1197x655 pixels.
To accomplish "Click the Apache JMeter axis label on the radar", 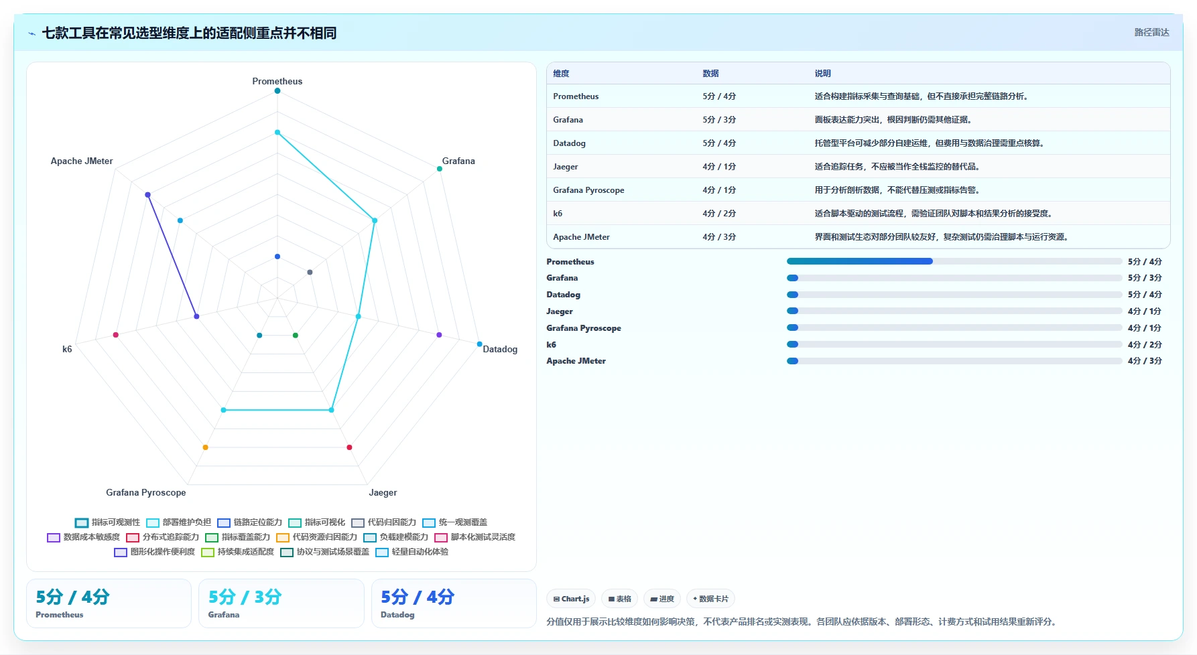I will click(82, 161).
